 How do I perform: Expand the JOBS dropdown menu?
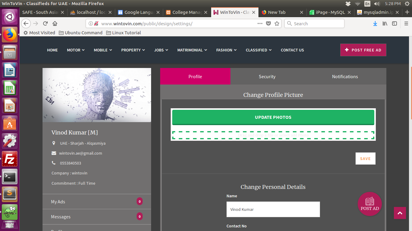pos(161,50)
